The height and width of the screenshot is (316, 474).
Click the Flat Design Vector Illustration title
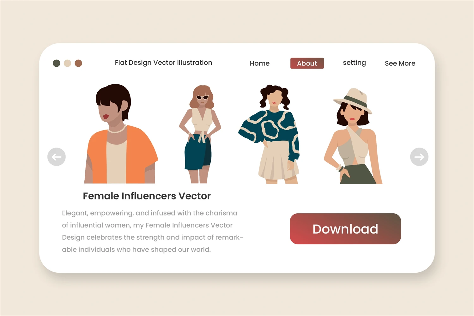click(x=163, y=63)
